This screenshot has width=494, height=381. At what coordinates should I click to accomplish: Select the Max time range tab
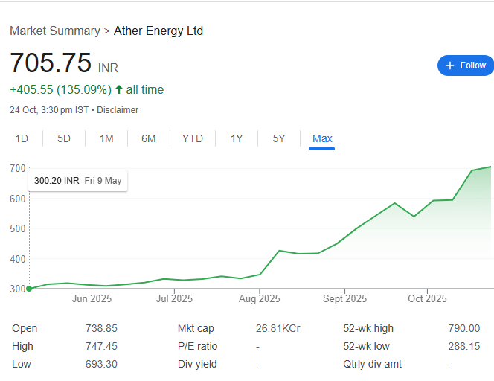pos(322,138)
